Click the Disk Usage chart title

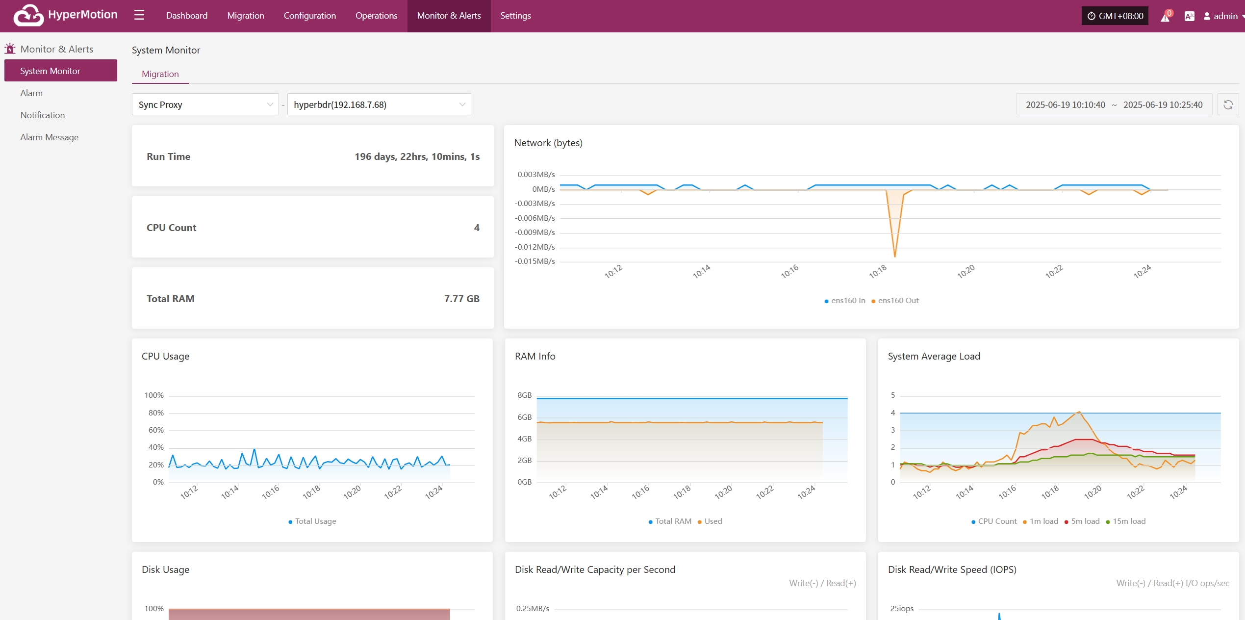(165, 569)
